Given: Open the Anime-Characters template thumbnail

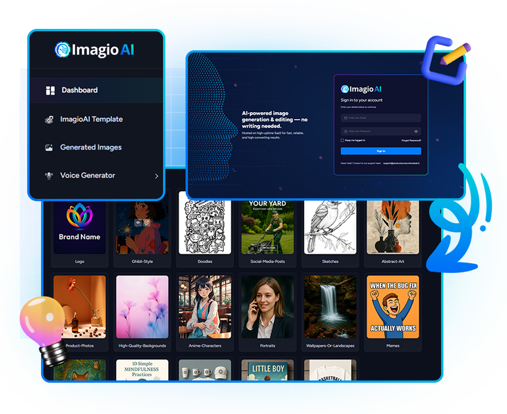Looking at the screenshot, I should pos(205,307).
